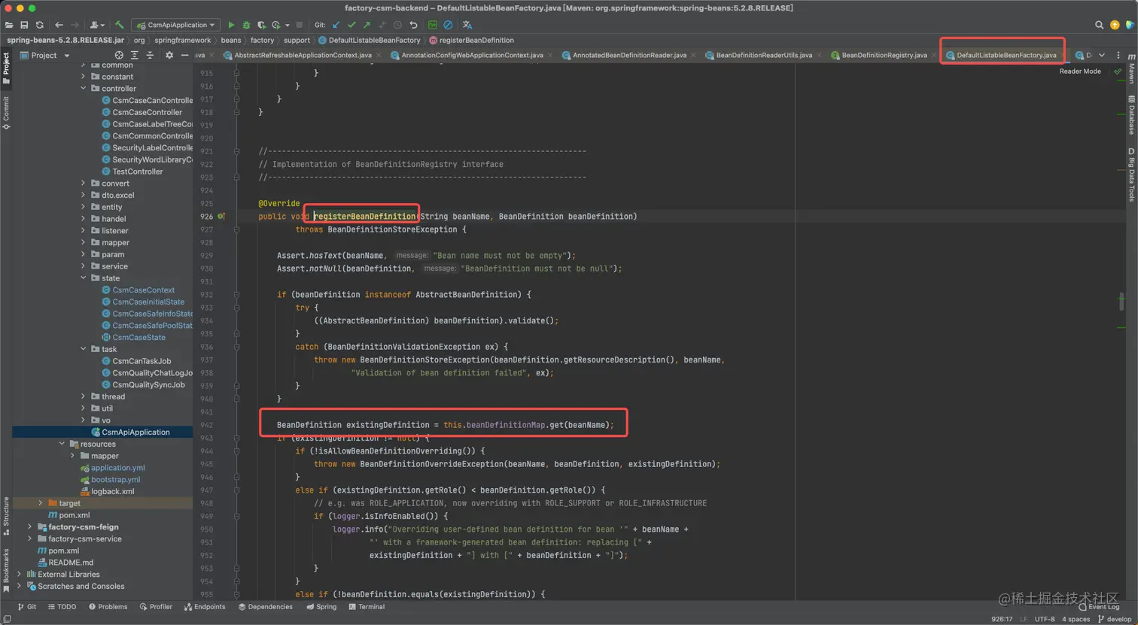1138x625 pixels.
Task: Click DefaultListableBeanFactory in breadcrumb
Action: tap(369, 40)
